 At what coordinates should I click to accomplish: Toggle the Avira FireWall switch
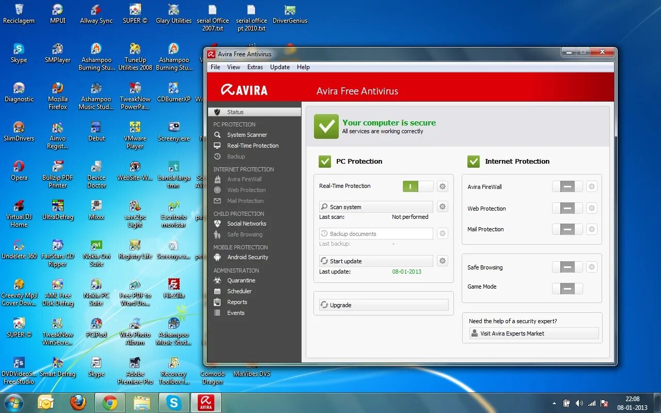tap(567, 187)
